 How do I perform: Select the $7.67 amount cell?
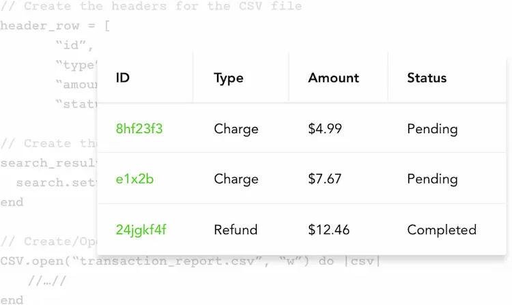coord(324,179)
